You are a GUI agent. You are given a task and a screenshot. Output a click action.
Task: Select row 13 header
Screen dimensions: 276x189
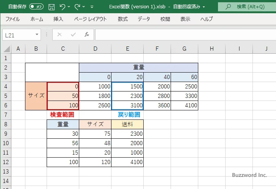6,172
